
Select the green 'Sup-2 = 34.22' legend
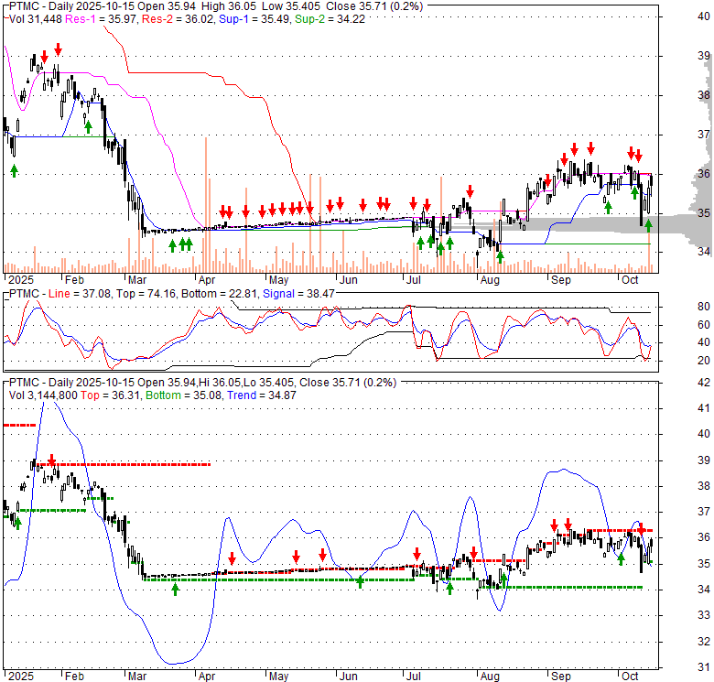(x=330, y=19)
